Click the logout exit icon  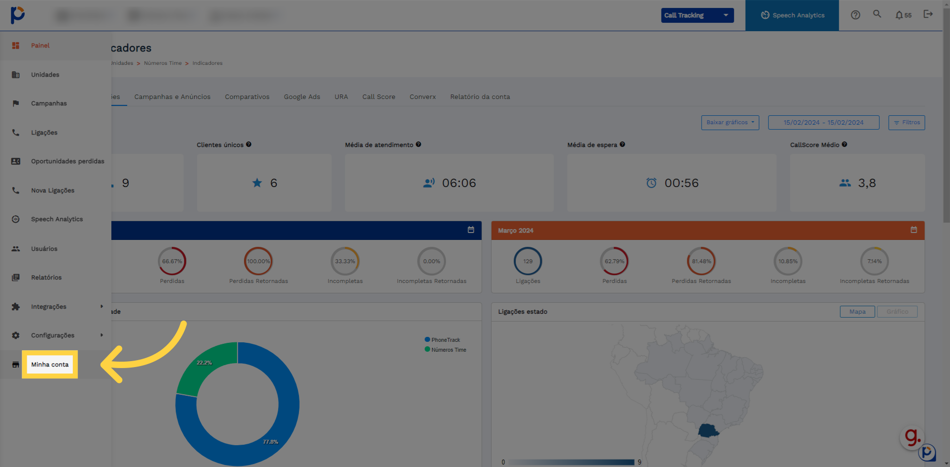928,14
